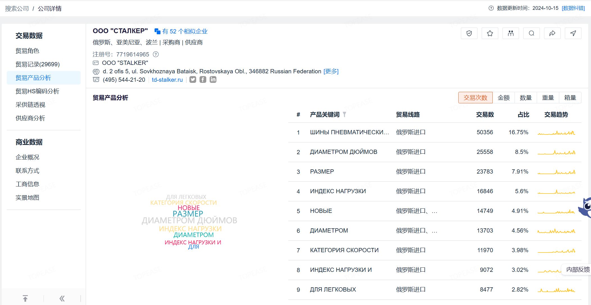Click the share arrow icon

[x=552, y=33]
